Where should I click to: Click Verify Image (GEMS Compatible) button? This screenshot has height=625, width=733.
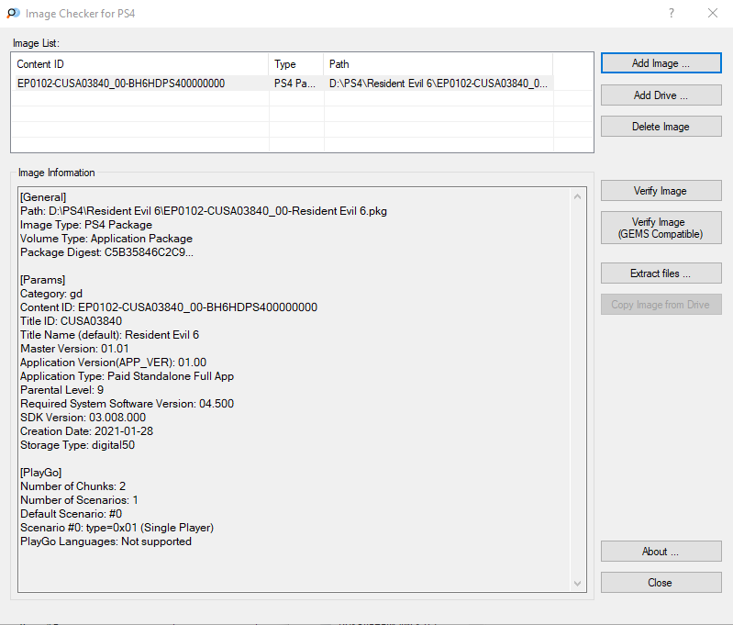(661, 228)
